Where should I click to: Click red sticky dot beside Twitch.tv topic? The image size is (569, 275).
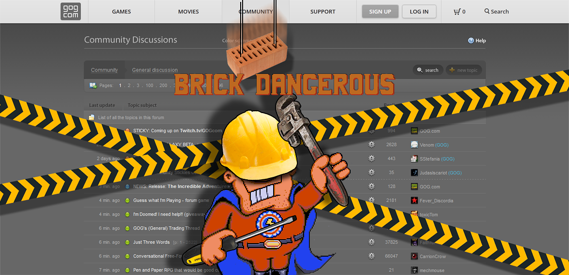127,130
